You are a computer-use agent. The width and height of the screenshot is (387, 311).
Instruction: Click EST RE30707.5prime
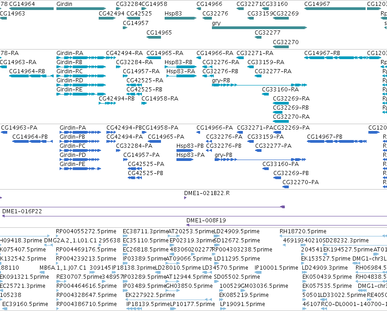pos(79,277)
